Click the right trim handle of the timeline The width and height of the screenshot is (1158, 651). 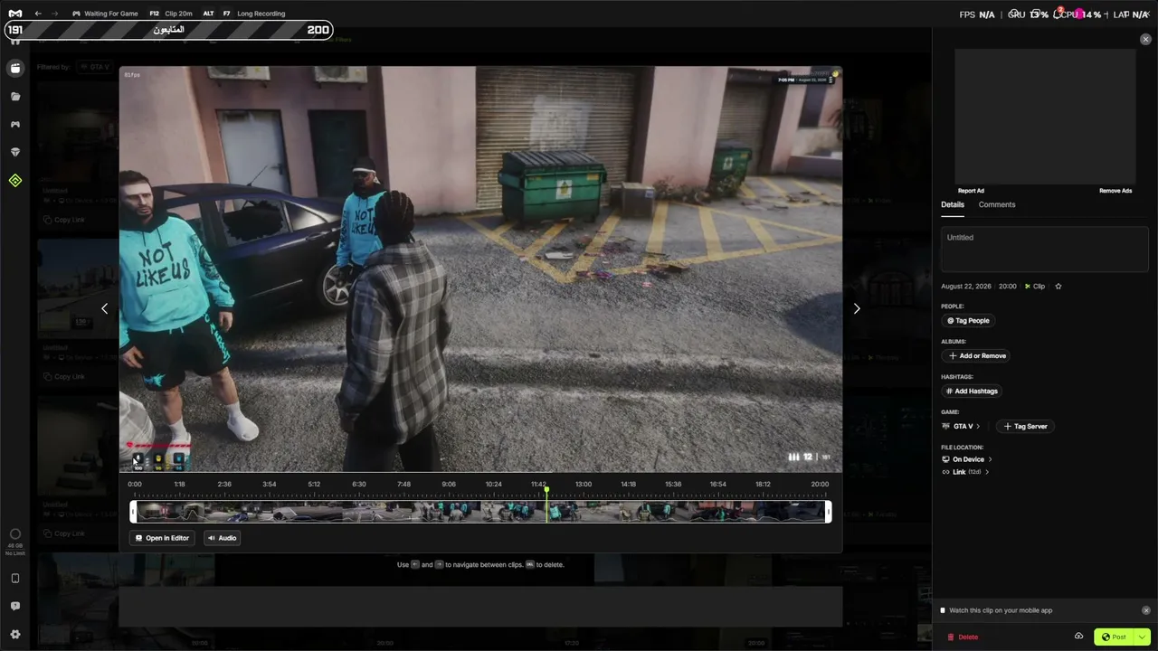[828, 513]
